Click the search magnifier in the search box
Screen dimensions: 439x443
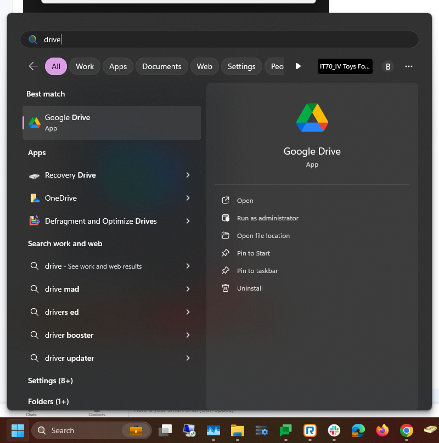tap(33, 39)
